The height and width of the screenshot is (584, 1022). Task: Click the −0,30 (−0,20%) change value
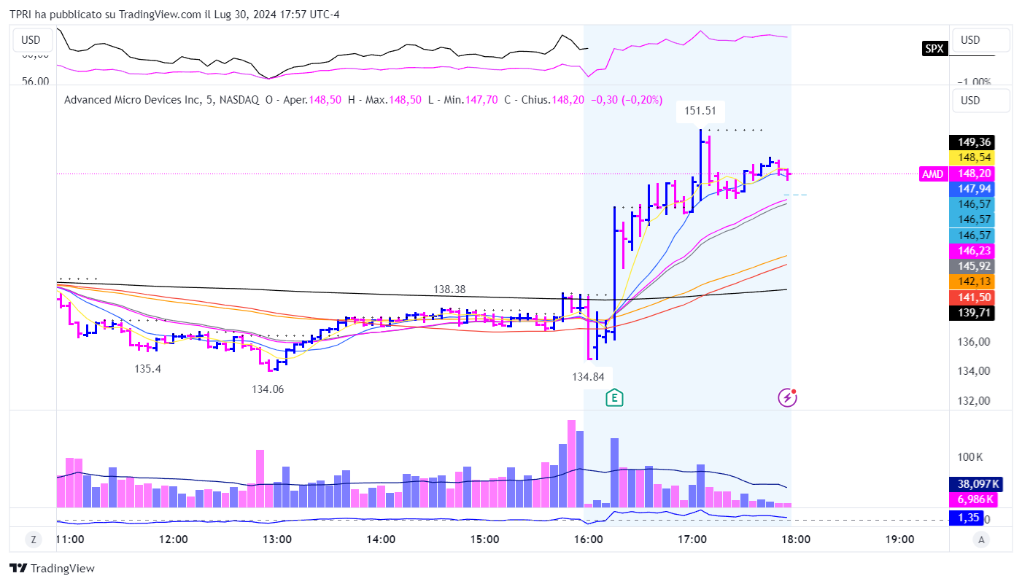tap(627, 100)
